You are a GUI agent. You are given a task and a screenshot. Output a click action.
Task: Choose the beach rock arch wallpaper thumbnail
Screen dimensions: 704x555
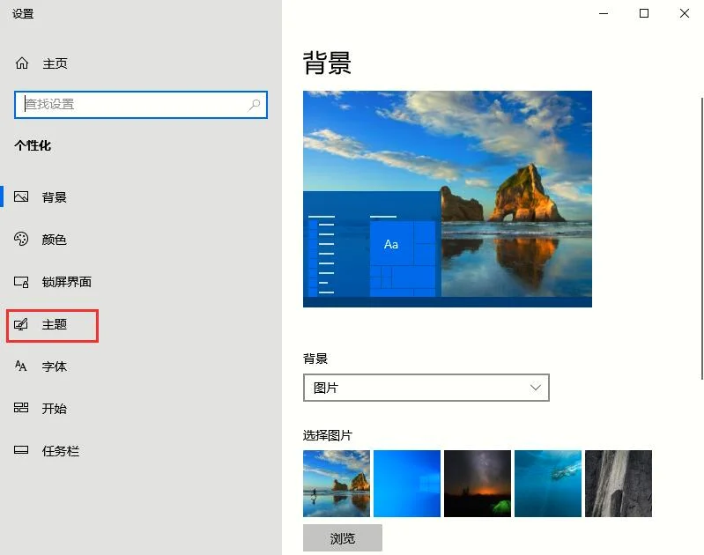point(337,484)
